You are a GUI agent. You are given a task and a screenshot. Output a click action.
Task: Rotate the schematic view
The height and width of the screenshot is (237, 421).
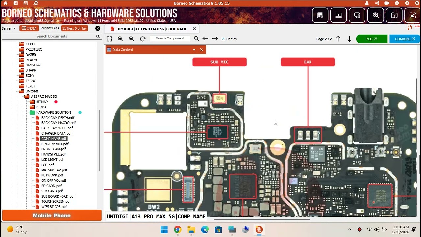point(143,39)
